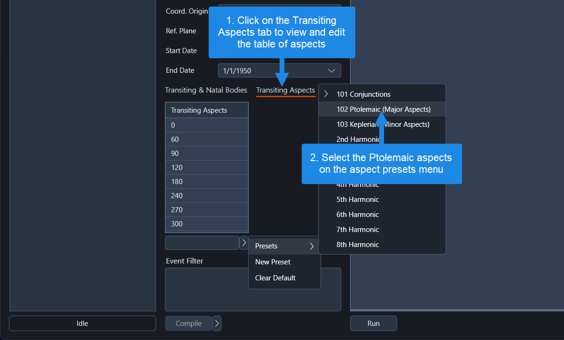Click the aspect entry input field
The image size is (564, 340).
(202, 243)
